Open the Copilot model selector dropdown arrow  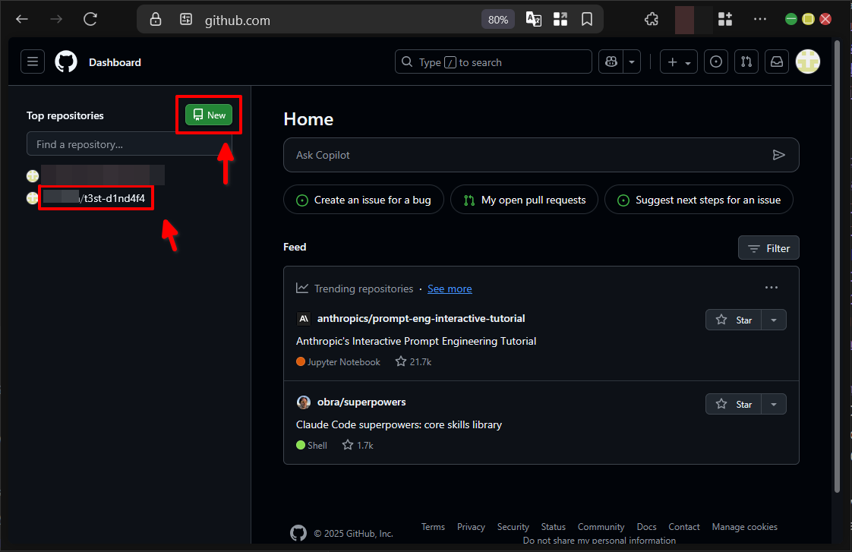pos(632,62)
